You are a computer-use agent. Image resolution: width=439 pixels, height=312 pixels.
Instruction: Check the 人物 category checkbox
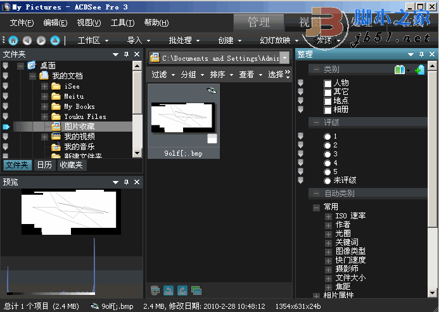pos(328,84)
